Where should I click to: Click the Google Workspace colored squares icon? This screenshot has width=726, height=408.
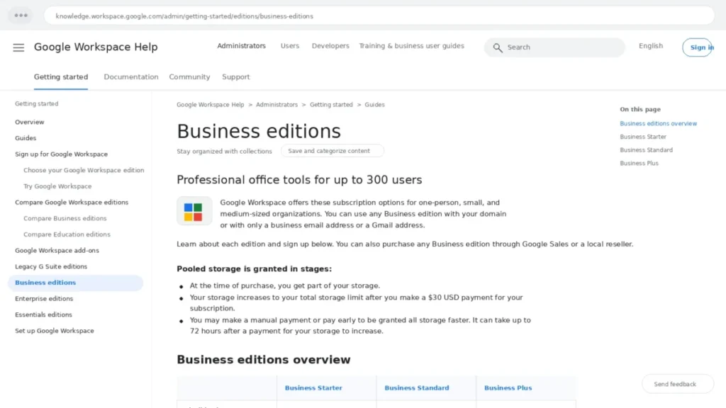[x=194, y=211]
